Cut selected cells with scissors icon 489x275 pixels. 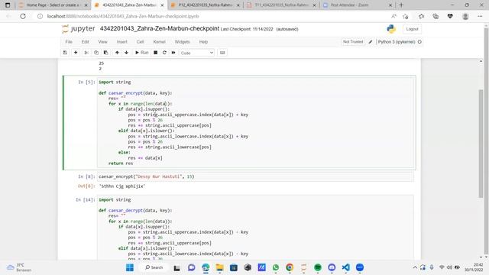pos(86,53)
